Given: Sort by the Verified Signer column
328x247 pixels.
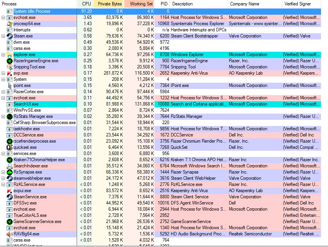Looking at the screenshot, I should tap(301, 4).
